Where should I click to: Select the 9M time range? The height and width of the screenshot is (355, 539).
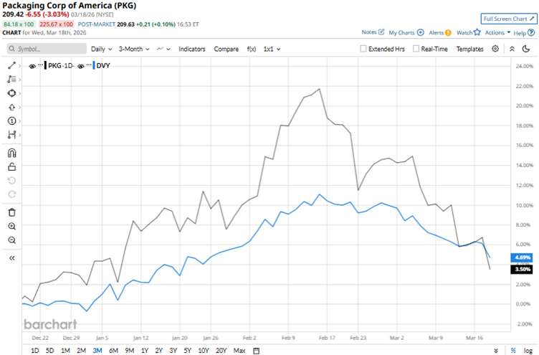coord(129,351)
